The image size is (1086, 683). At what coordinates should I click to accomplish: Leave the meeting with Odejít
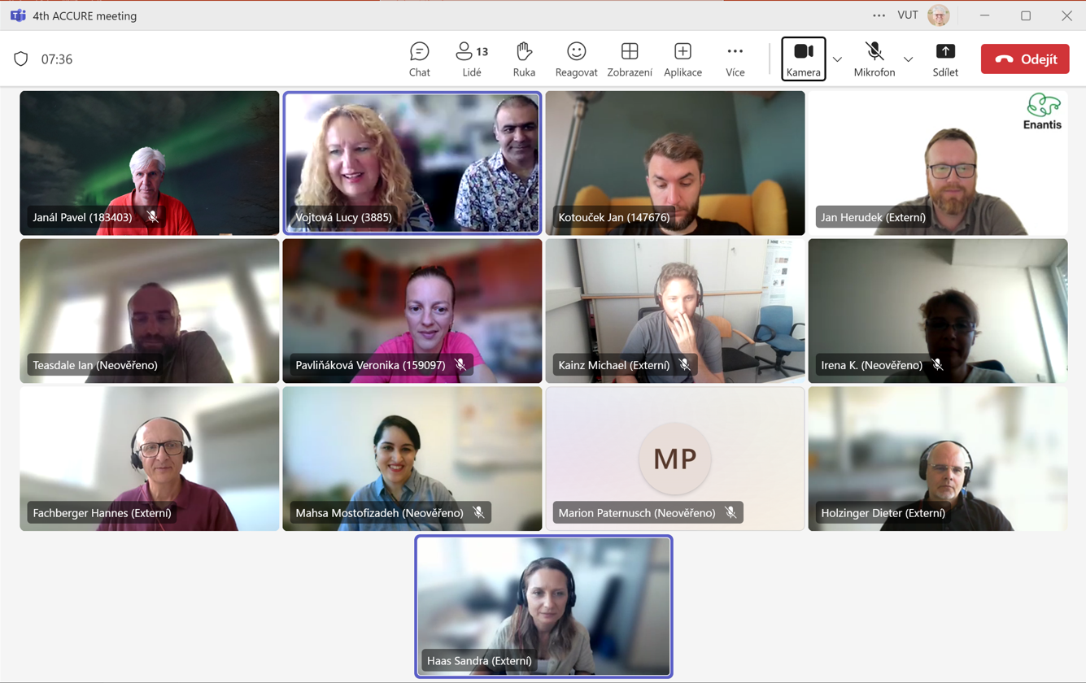coord(1024,59)
